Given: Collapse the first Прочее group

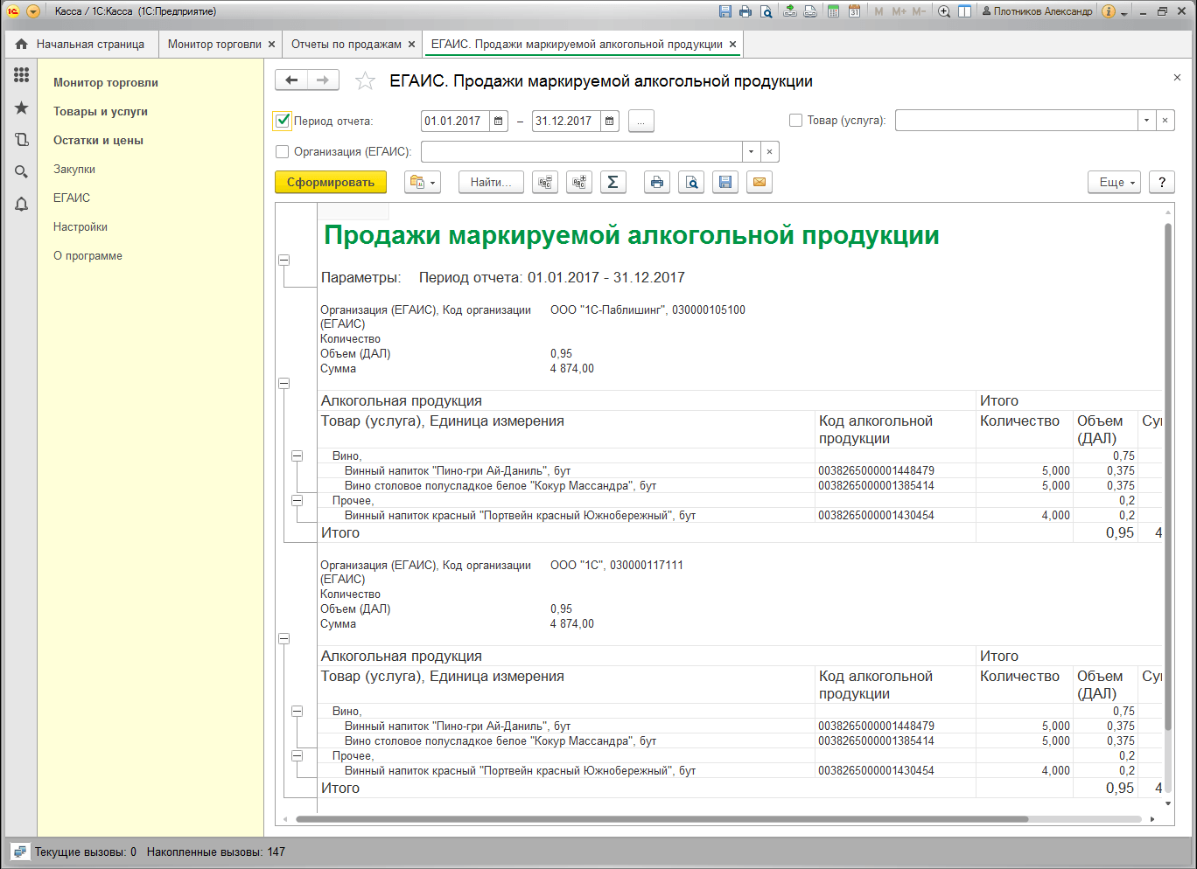Looking at the screenshot, I should click(297, 500).
